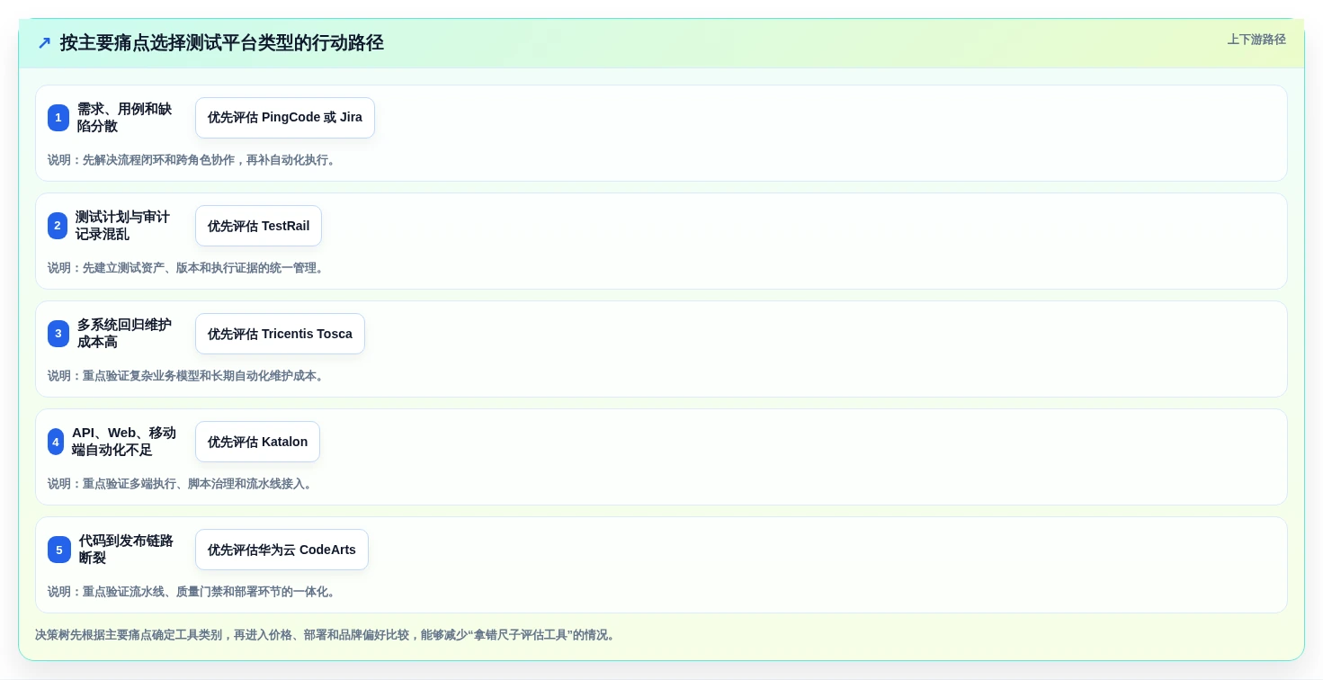Click 优先评估 Tricentis Tosca button
The width and height of the screenshot is (1323, 680).
(x=280, y=334)
